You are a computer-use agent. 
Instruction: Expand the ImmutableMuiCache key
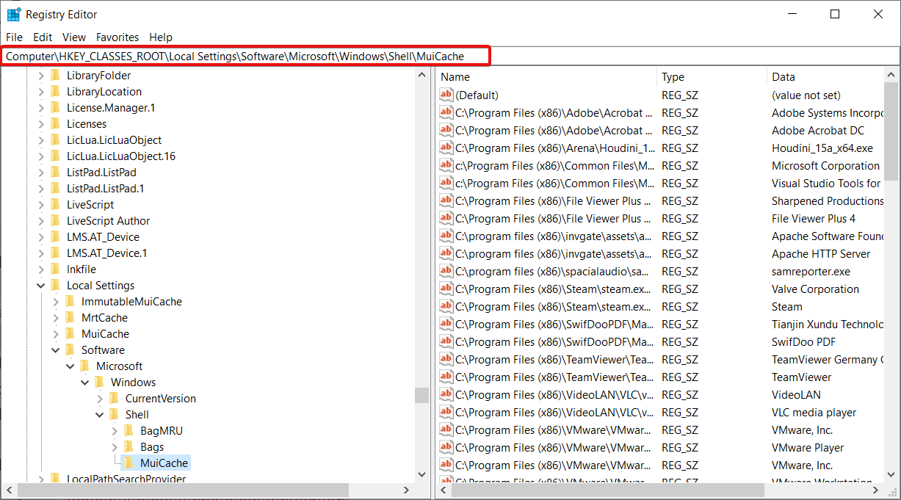[x=56, y=302]
